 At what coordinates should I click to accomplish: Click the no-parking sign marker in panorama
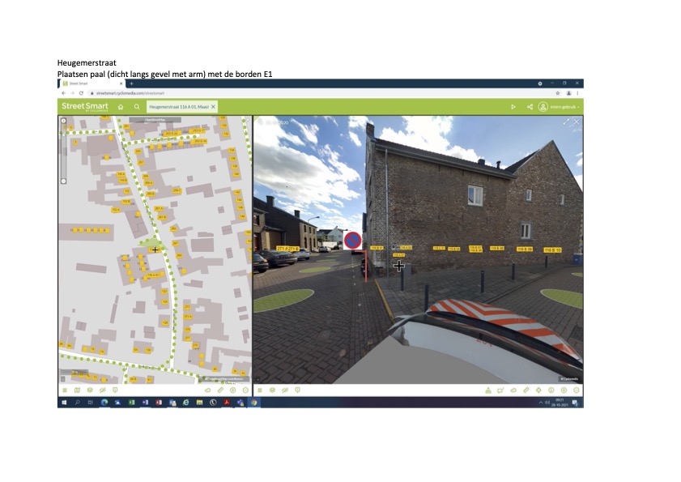tap(352, 240)
